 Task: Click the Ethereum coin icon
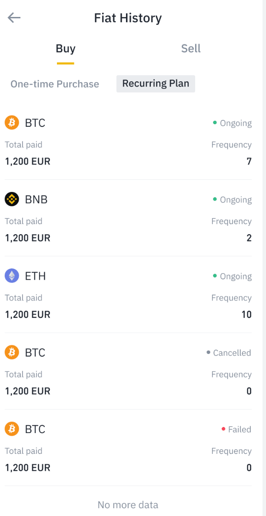[x=12, y=276]
